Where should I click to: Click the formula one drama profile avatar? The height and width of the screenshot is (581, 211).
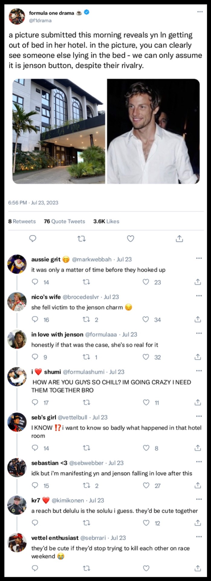17,16
